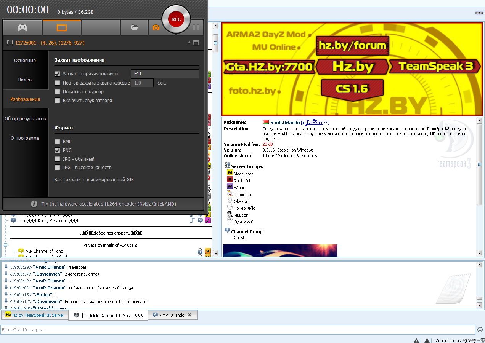Select screen rectangle recording mode icon

point(62,28)
